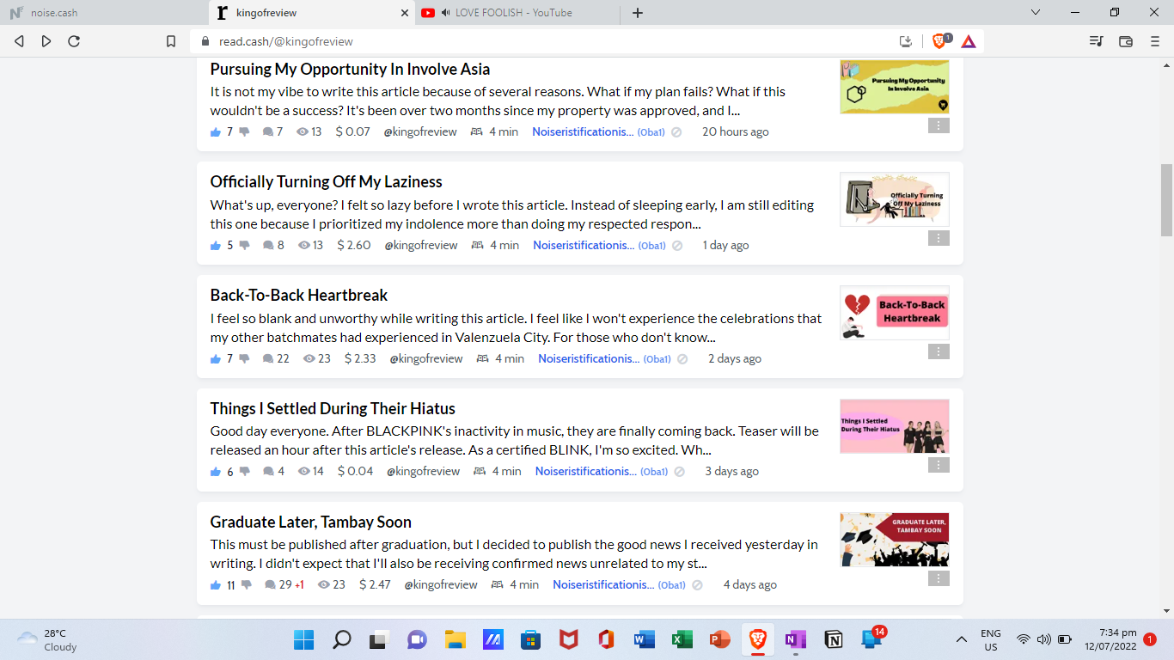Image resolution: width=1174 pixels, height=660 pixels.
Task: Open 'Things I Settled During Their Hiatus' title
Action: tap(333, 408)
